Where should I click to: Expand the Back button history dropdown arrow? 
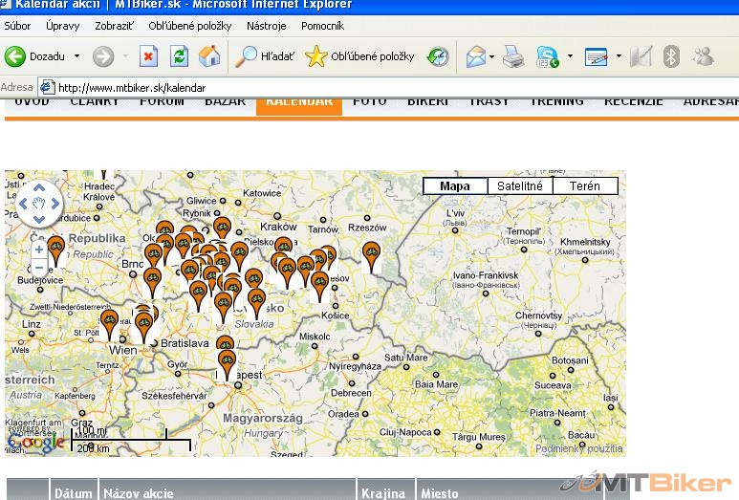coord(76,56)
